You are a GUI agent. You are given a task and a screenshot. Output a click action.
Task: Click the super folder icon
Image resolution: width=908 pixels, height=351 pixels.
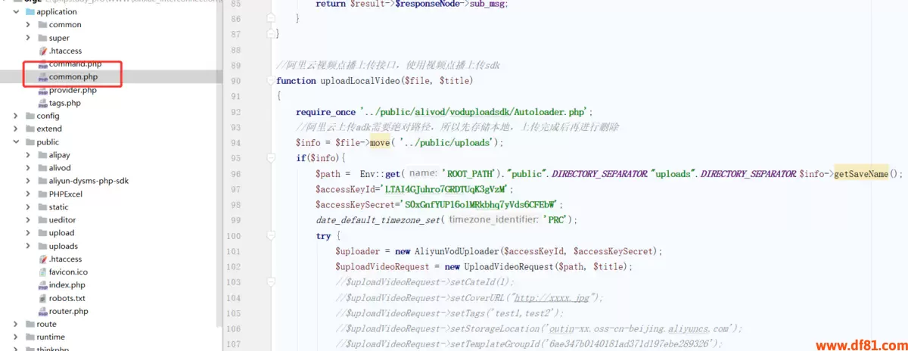click(42, 38)
